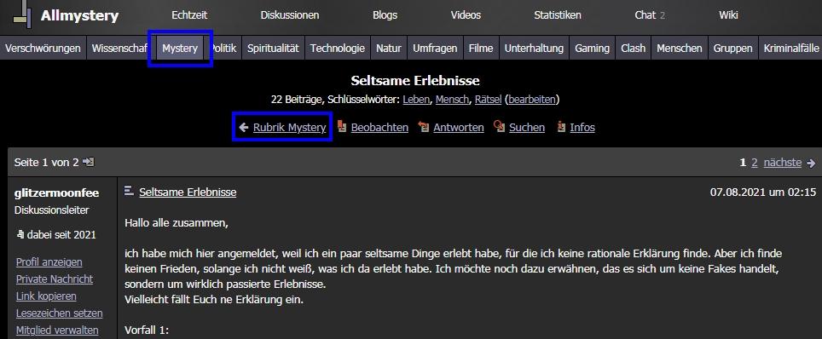Open the Wiki page
Viewport: 822px width, 339px height.
click(x=728, y=15)
